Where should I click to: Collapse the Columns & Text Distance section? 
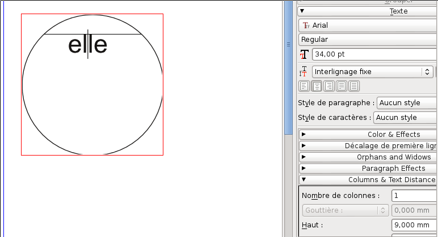pos(368,180)
